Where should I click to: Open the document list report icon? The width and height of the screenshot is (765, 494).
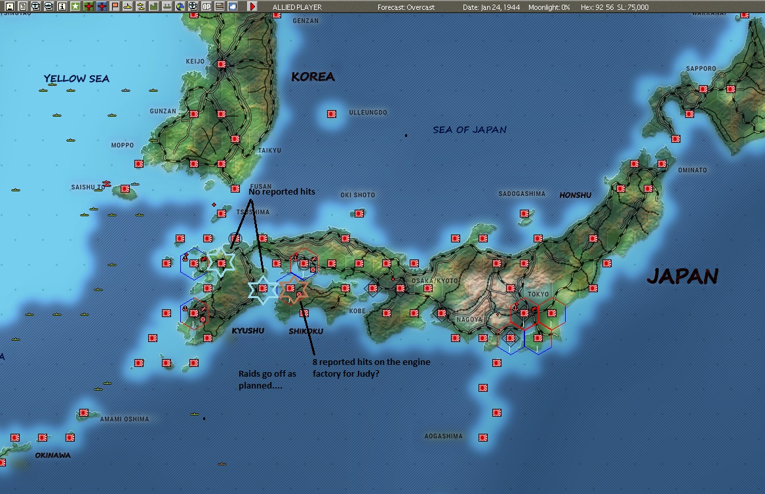[22, 7]
